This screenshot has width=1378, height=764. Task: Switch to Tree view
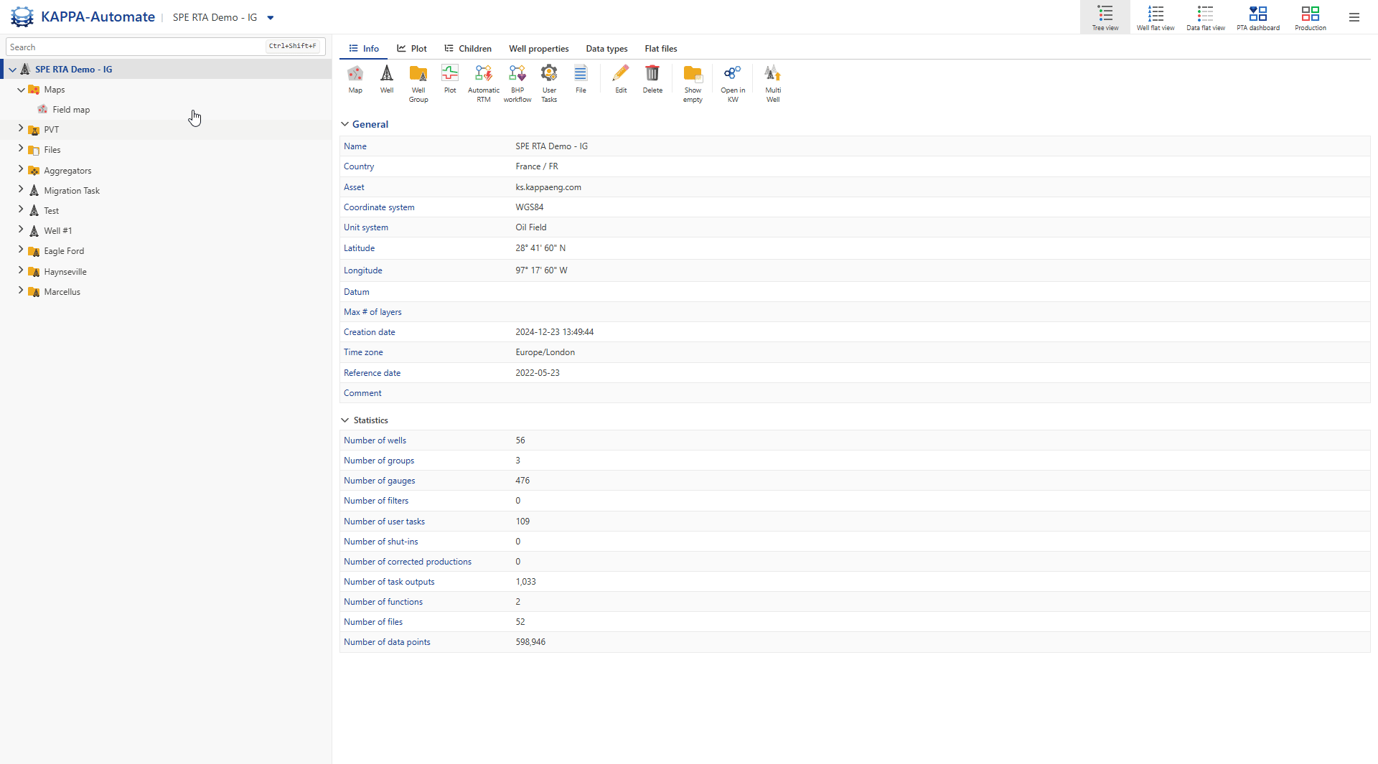(x=1105, y=17)
